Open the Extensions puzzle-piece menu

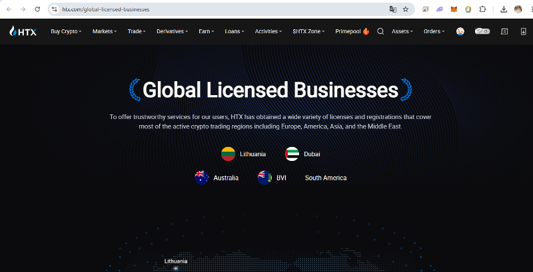coord(482,9)
